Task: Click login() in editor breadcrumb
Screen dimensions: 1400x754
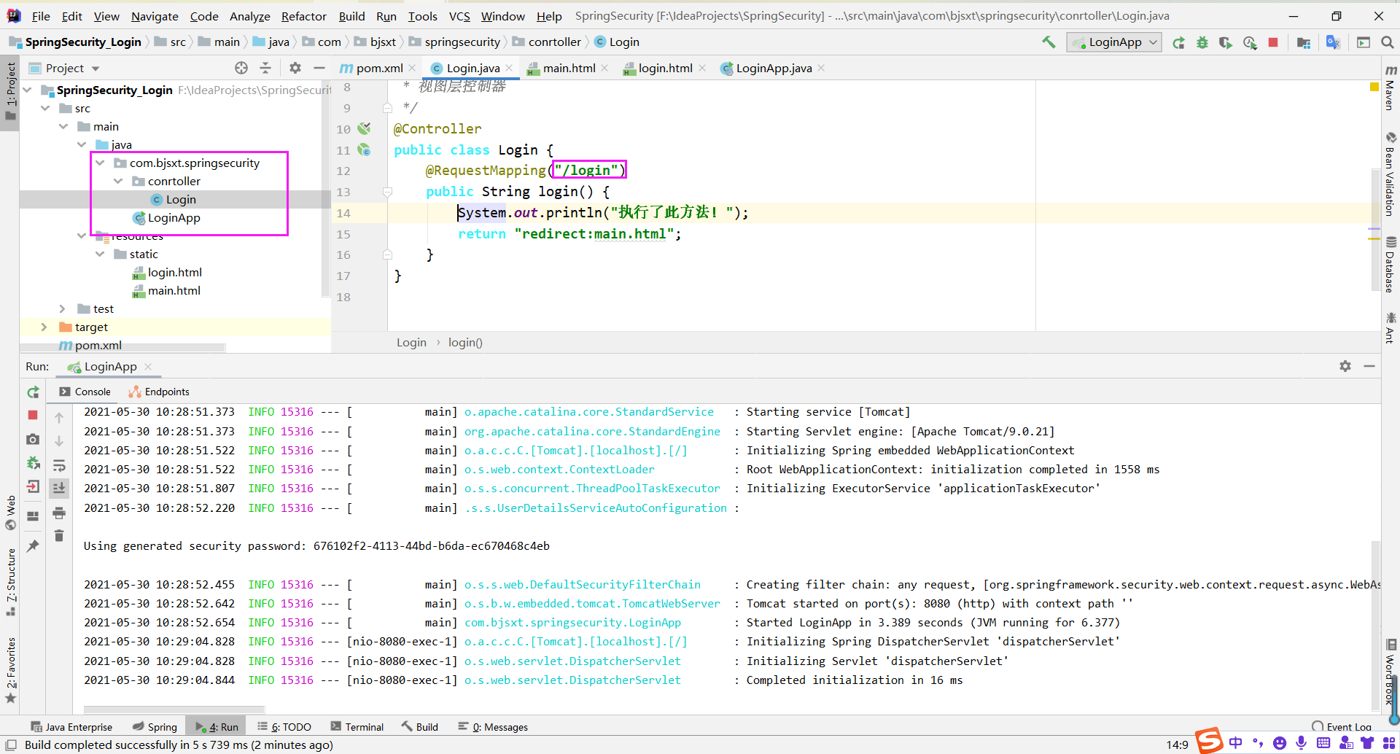Action: pos(465,342)
